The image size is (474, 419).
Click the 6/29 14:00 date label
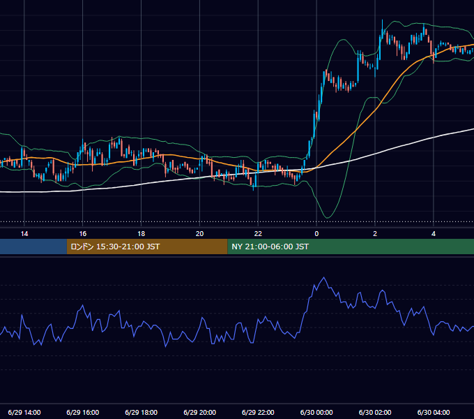click(x=24, y=412)
